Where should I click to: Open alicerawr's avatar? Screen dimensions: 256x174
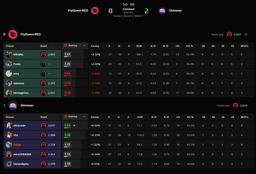(9, 126)
